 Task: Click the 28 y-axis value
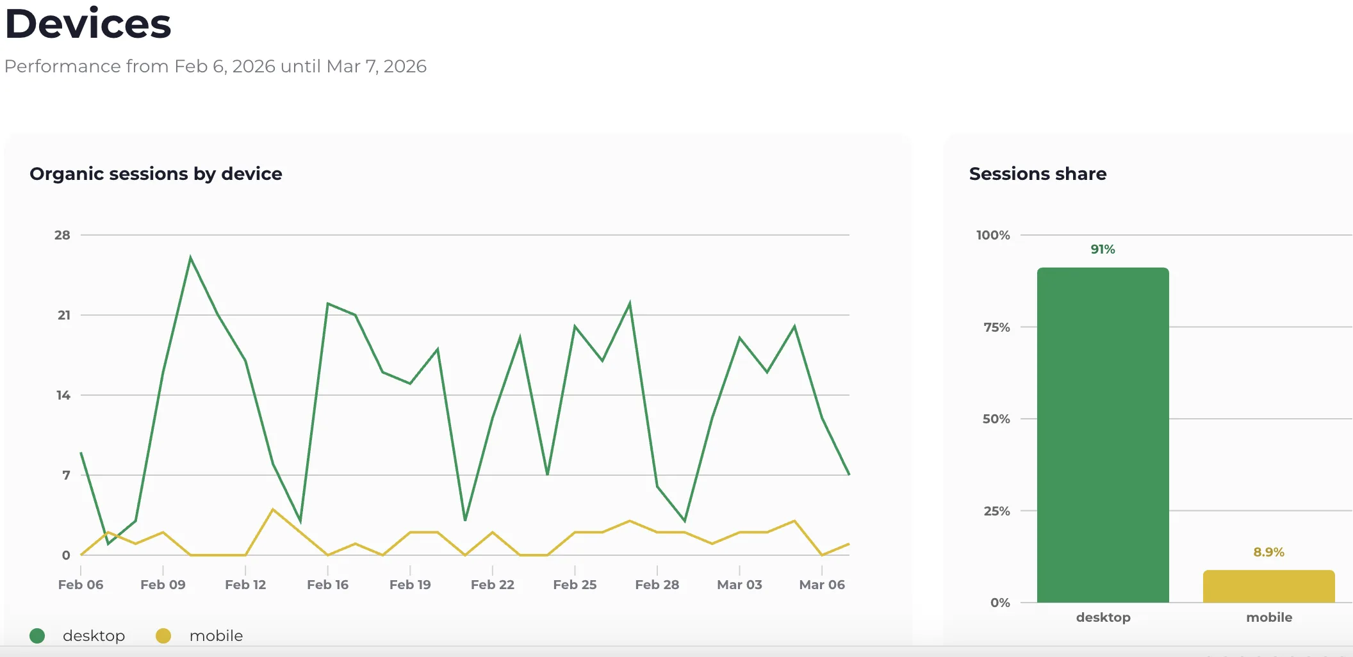click(62, 235)
